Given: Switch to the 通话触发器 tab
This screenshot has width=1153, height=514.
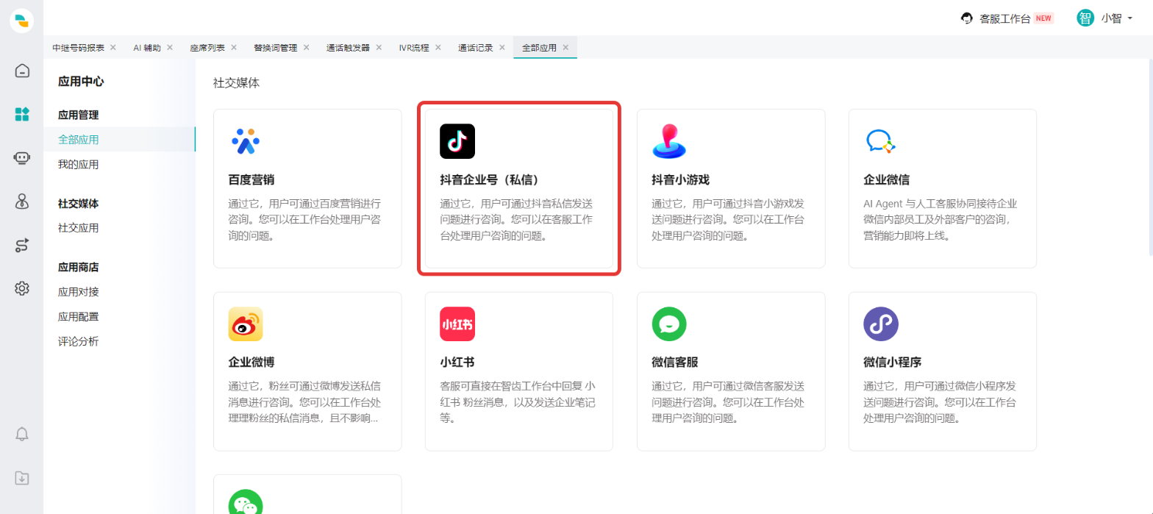Looking at the screenshot, I should click(349, 47).
